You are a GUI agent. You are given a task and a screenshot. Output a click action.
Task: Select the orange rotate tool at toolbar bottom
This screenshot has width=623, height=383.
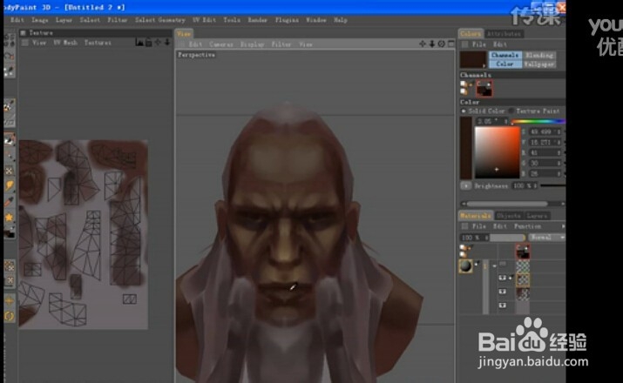click(x=9, y=316)
